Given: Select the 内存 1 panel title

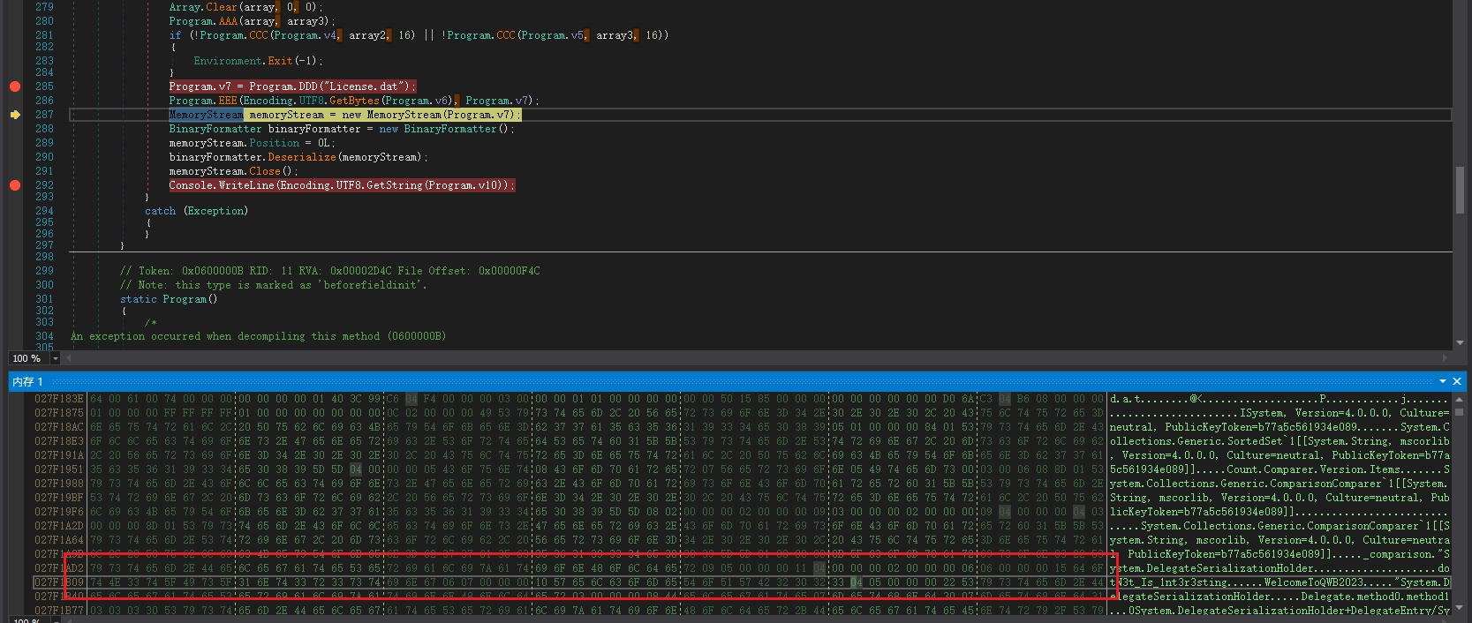Looking at the screenshot, I should click(27, 381).
